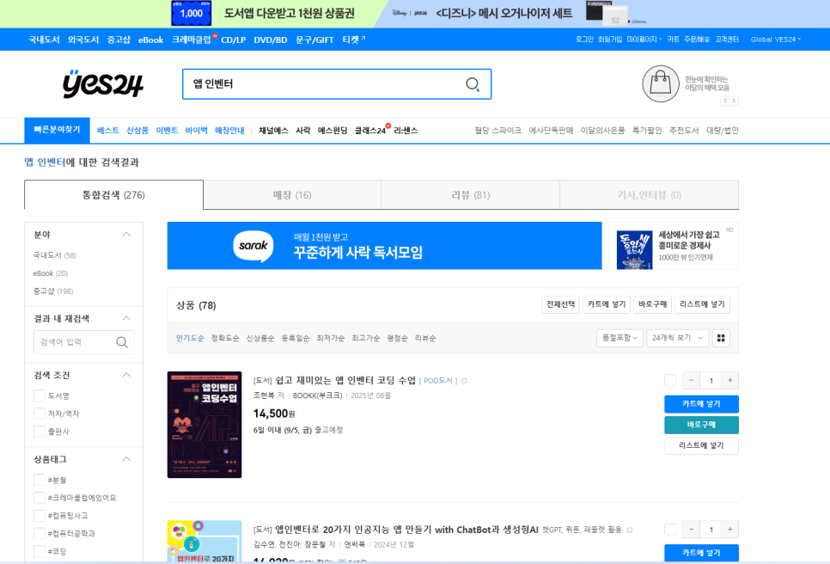Open preview icon next to 앱인벤터로 20가지 title
This screenshot has height=564, width=830.
[630, 530]
